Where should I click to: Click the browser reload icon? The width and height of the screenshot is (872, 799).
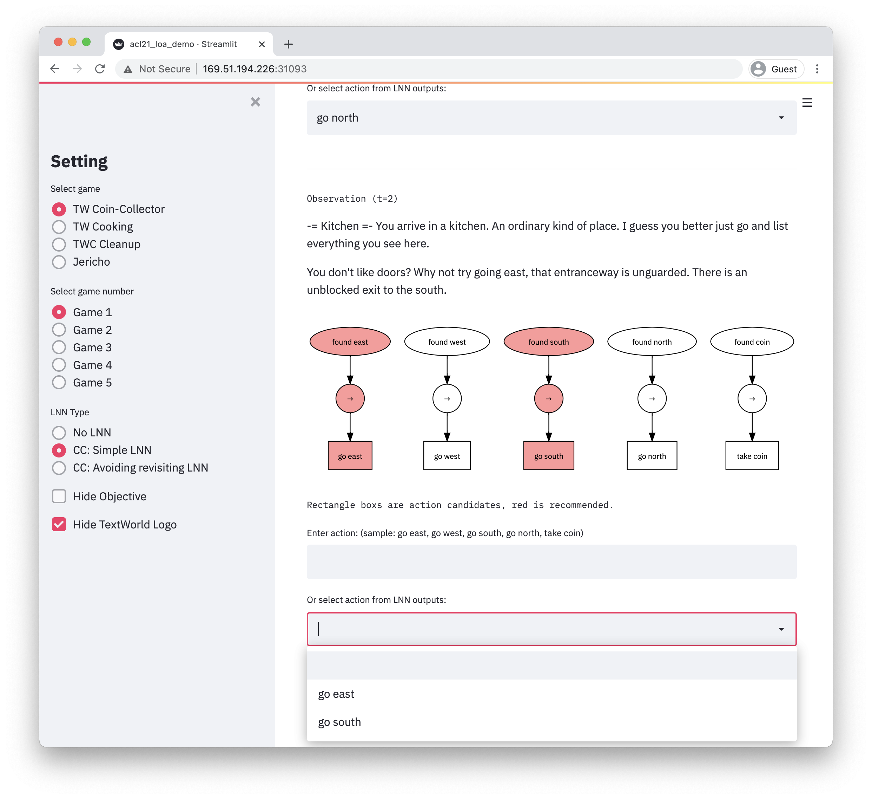pos(100,69)
